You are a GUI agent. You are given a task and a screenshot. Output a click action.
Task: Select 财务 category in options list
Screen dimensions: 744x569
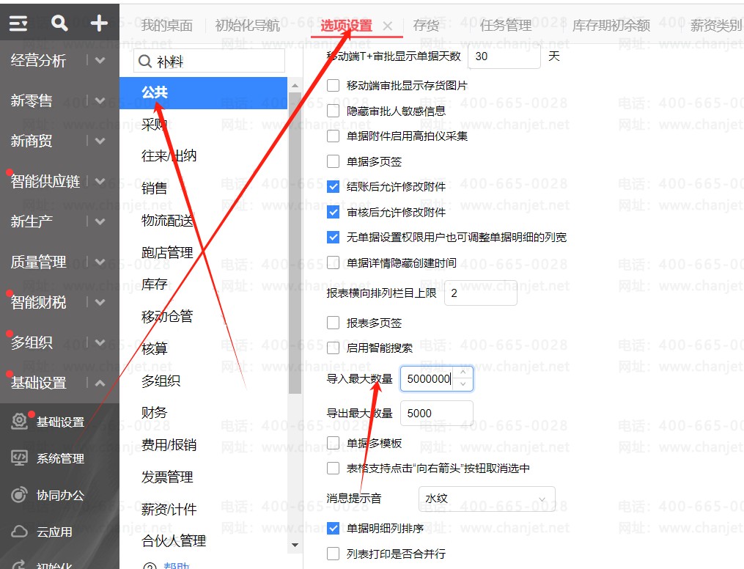pyautogui.click(x=154, y=412)
